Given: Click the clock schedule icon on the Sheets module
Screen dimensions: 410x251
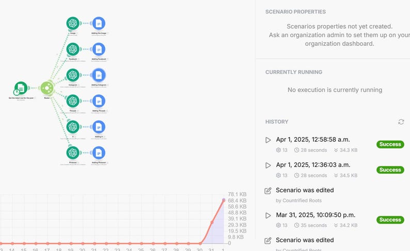Looking at the screenshot, I should click(17, 92).
